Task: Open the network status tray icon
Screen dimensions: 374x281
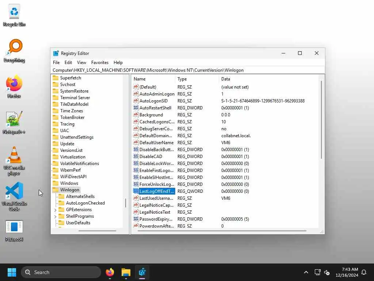Action: click(x=317, y=272)
